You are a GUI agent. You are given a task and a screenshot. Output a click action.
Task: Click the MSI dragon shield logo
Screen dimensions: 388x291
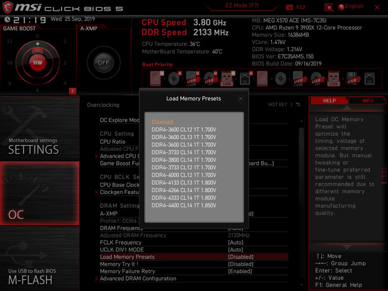tap(8, 7)
